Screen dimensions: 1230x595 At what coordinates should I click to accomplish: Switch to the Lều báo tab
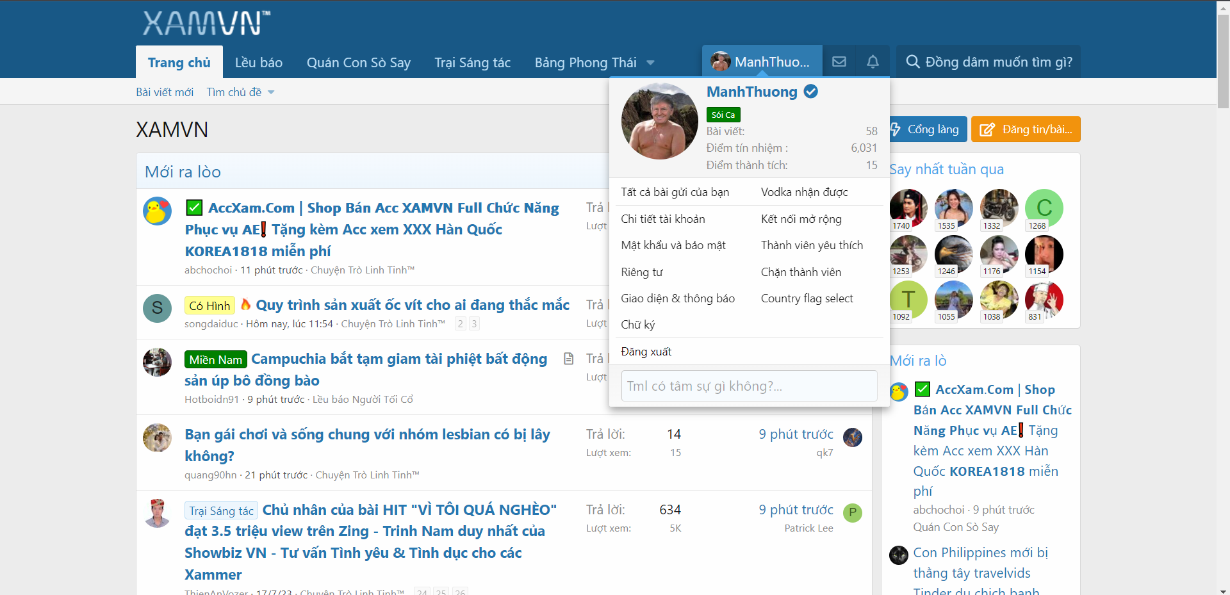[x=258, y=62]
